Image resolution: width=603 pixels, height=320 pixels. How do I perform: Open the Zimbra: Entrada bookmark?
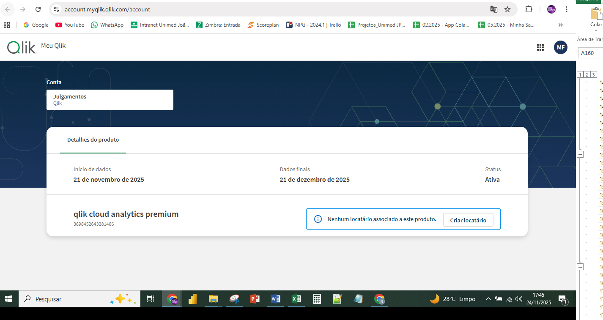[x=218, y=25]
